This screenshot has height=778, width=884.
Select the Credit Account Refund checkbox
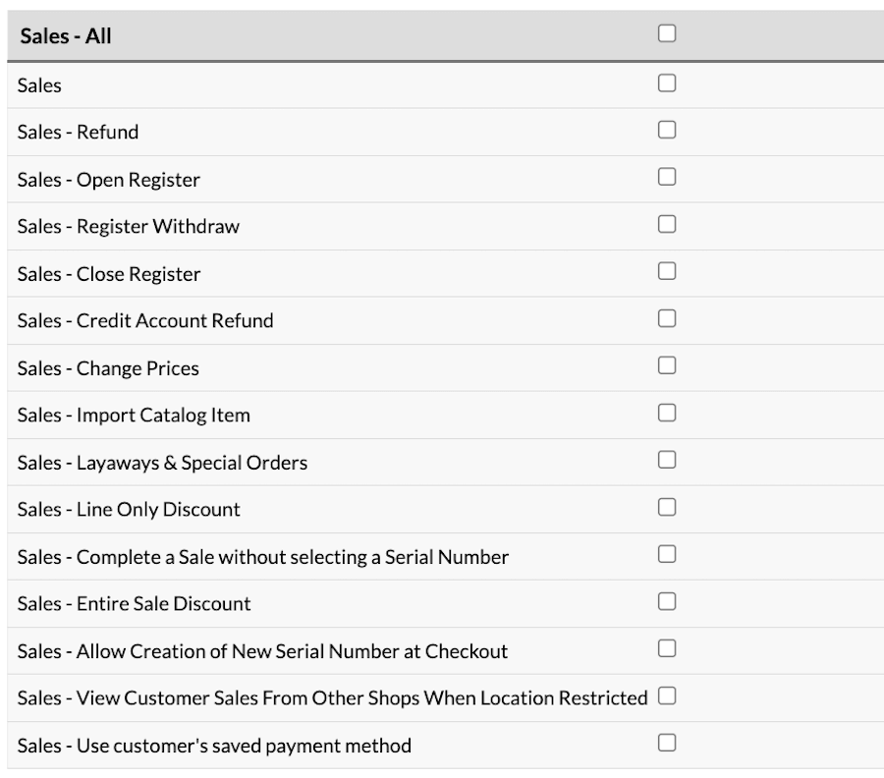pyautogui.click(x=667, y=318)
